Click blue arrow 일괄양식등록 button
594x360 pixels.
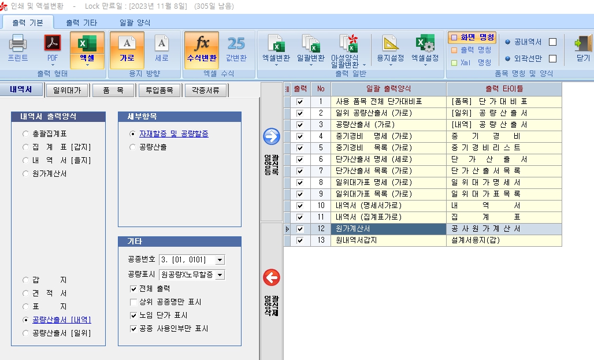[x=271, y=137]
